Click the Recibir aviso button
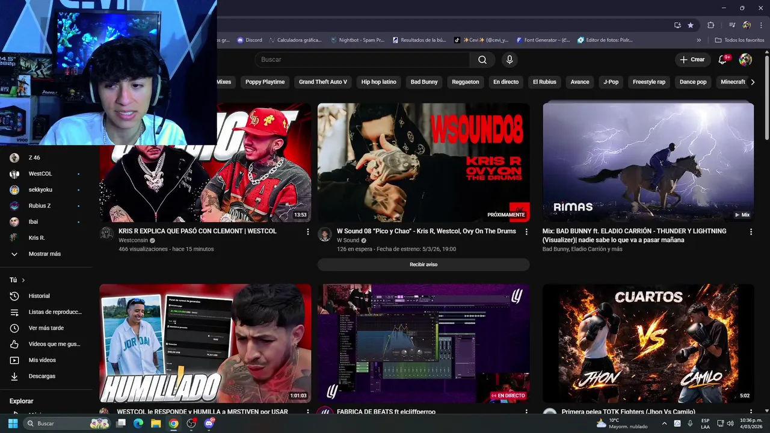770x433 pixels. point(423,265)
